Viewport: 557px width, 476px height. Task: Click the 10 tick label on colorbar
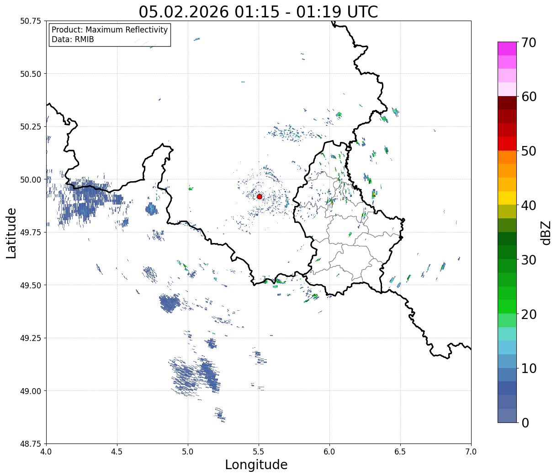(529, 368)
